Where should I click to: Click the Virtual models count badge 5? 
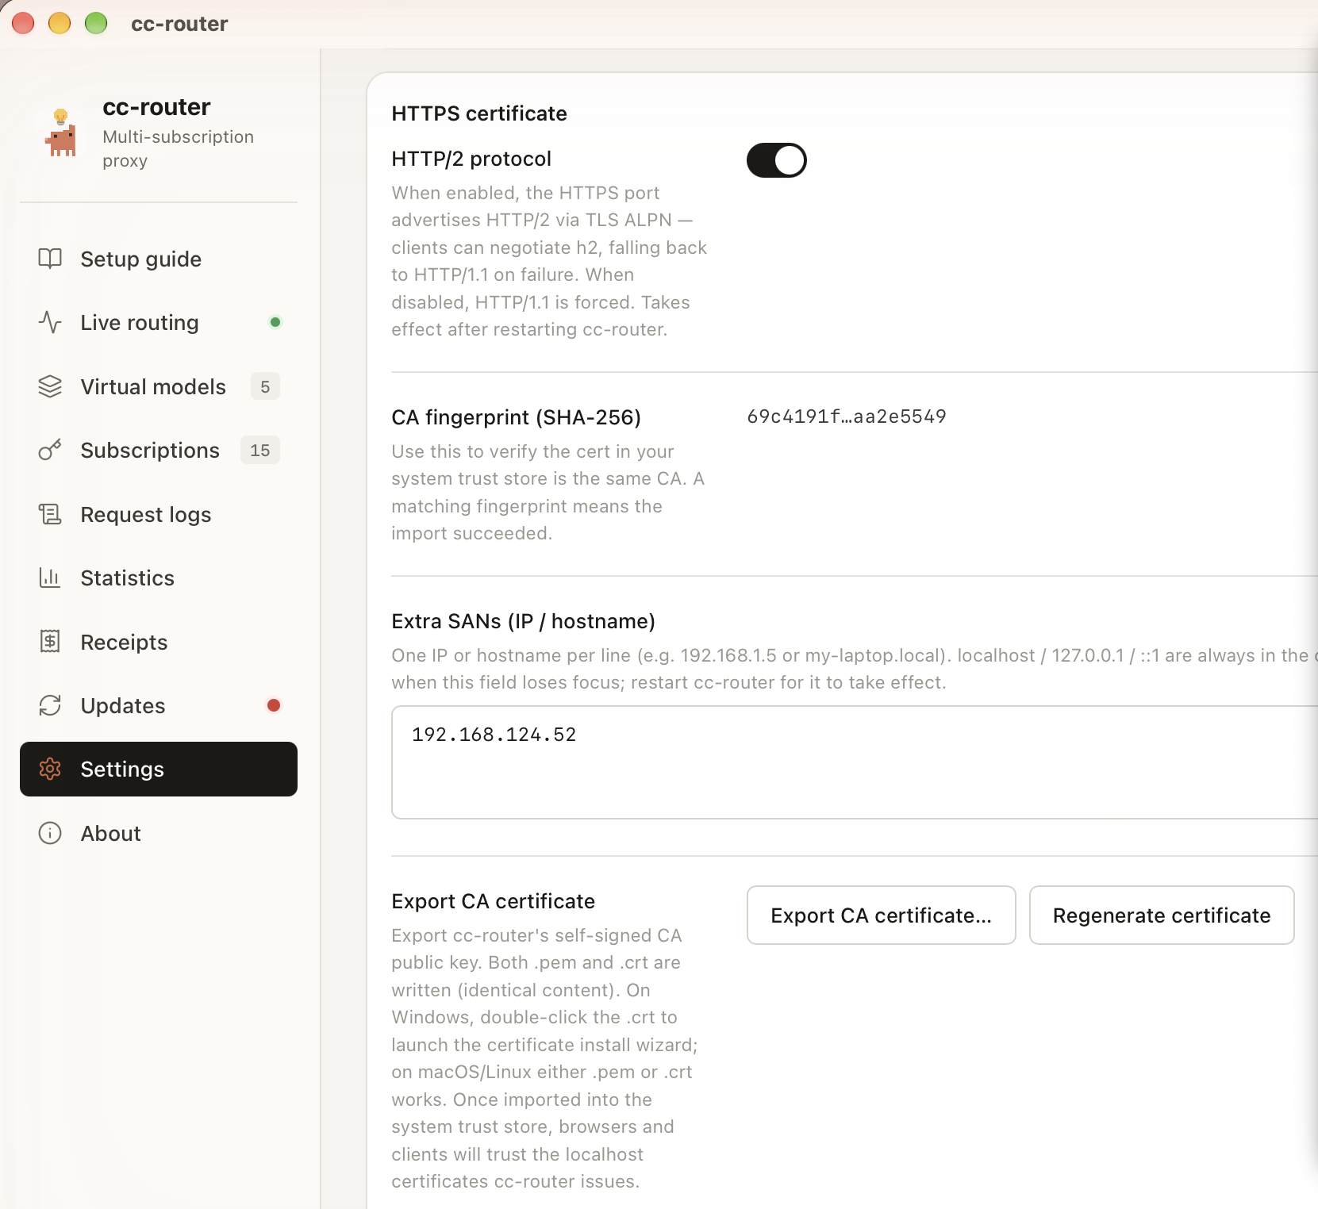pyautogui.click(x=265, y=386)
